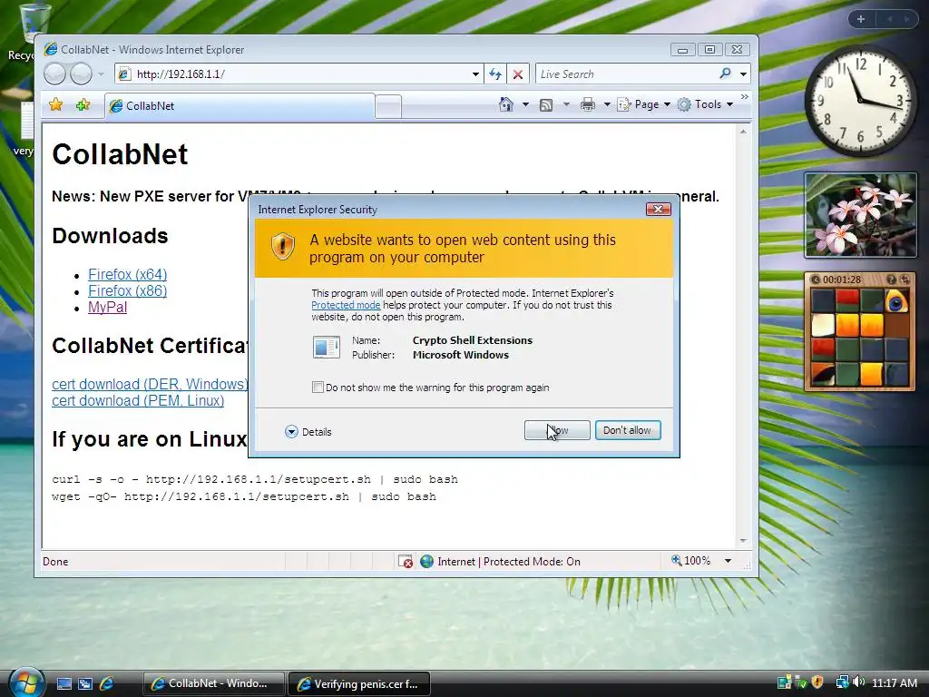Click the puzzle gadget pause timer icon

coord(816,280)
